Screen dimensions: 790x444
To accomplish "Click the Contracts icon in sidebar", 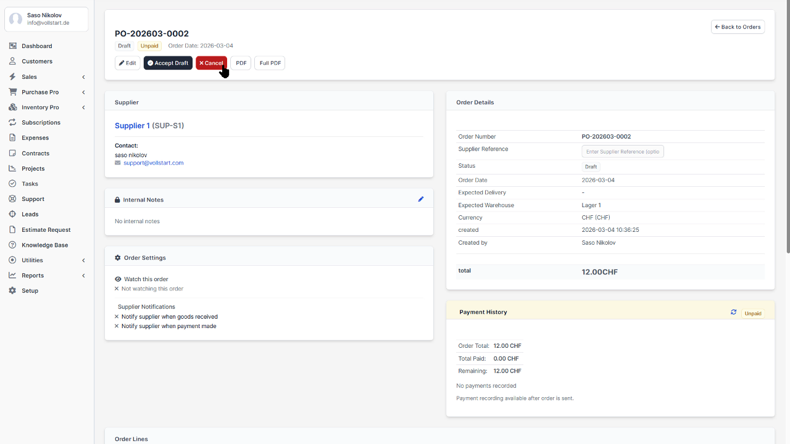I will pos(12,153).
